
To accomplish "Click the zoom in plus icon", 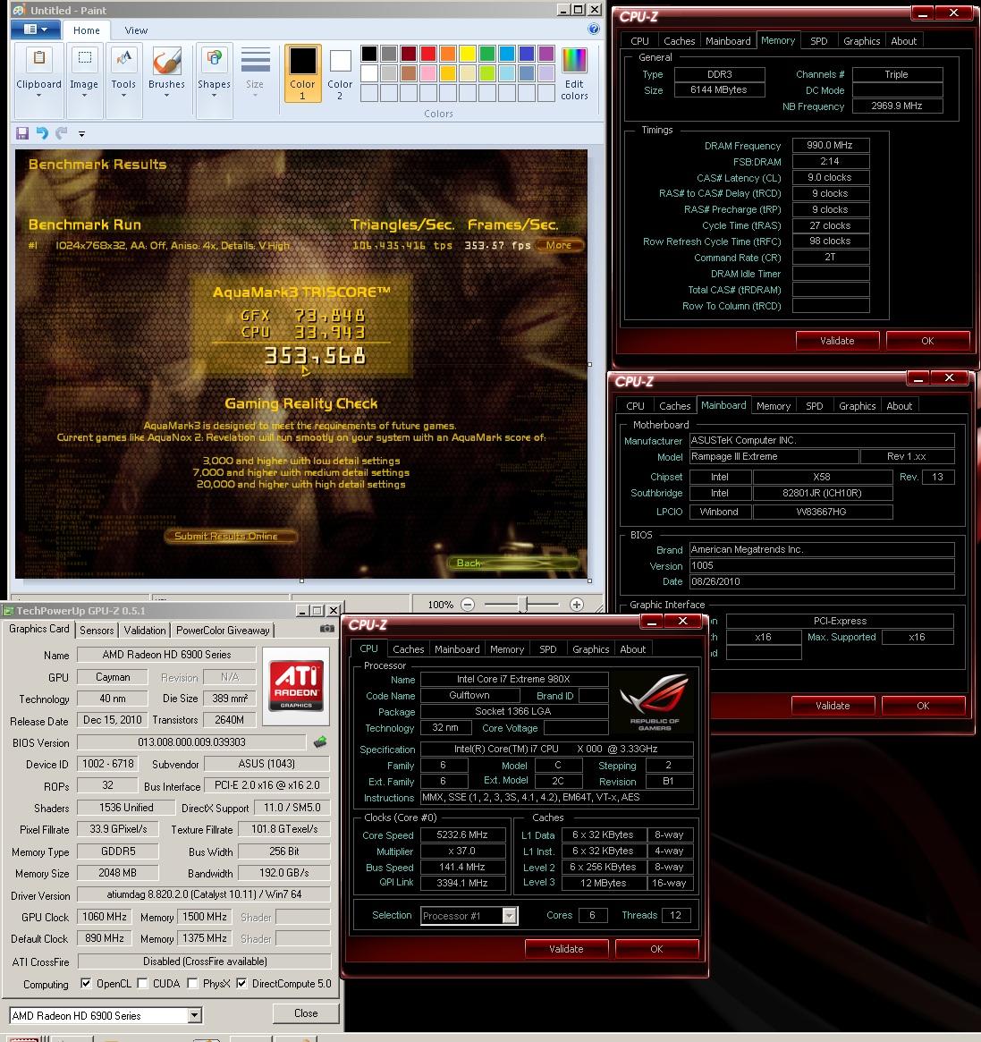I will [577, 605].
